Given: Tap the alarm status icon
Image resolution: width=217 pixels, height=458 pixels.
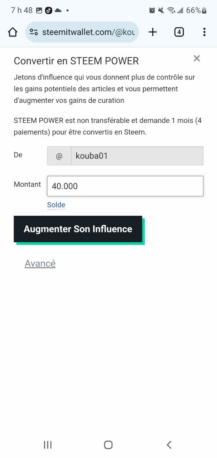Looking at the screenshot, I should coord(152,10).
